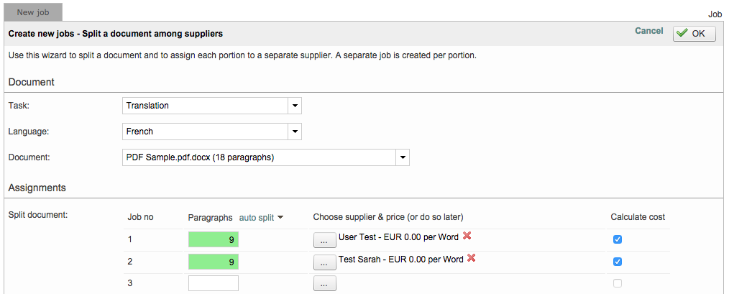Choose supplier button for job 1
Image resolution: width=729 pixels, height=294 pixels.
324,240
